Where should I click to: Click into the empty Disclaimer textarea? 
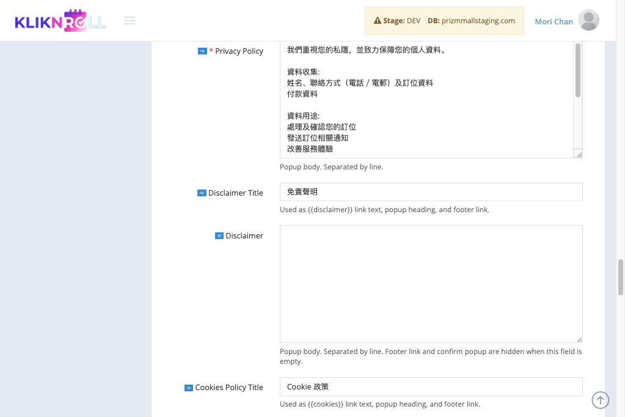click(431, 284)
